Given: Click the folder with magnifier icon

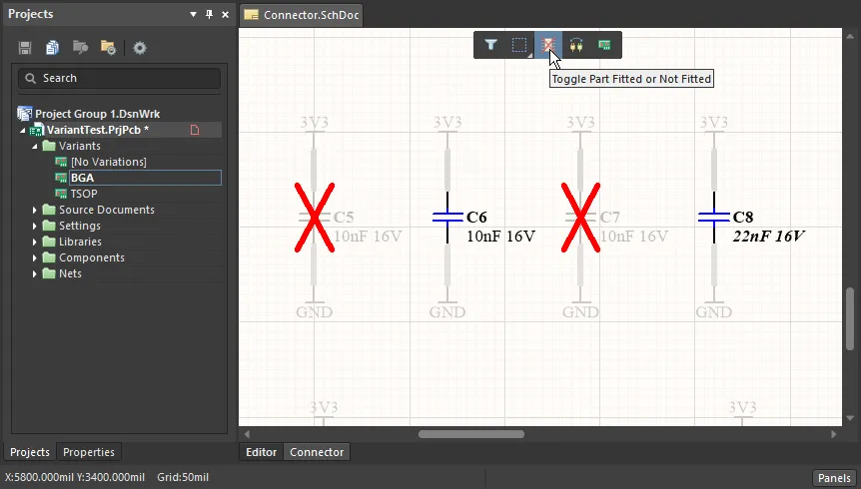Looking at the screenshot, I should pyautogui.click(x=80, y=48).
